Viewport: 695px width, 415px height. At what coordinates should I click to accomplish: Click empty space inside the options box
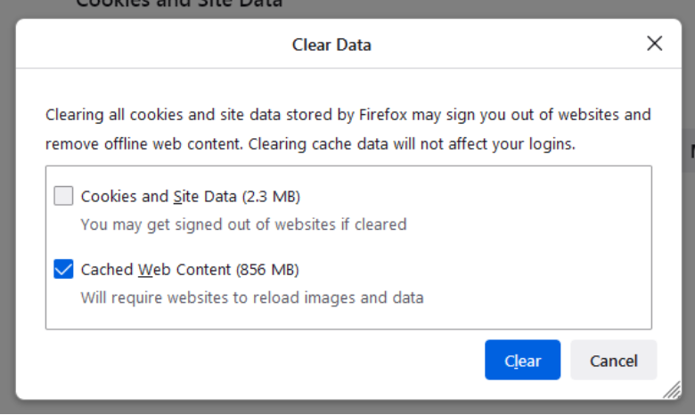(532, 248)
